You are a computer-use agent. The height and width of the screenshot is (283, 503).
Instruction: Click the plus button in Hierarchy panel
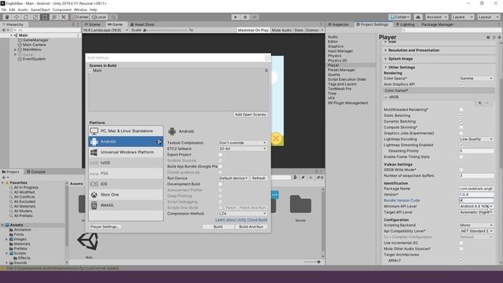tap(4, 30)
